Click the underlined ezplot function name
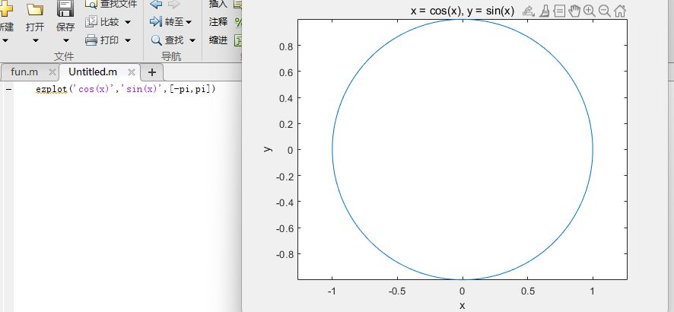674x312 pixels. [52, 89]
